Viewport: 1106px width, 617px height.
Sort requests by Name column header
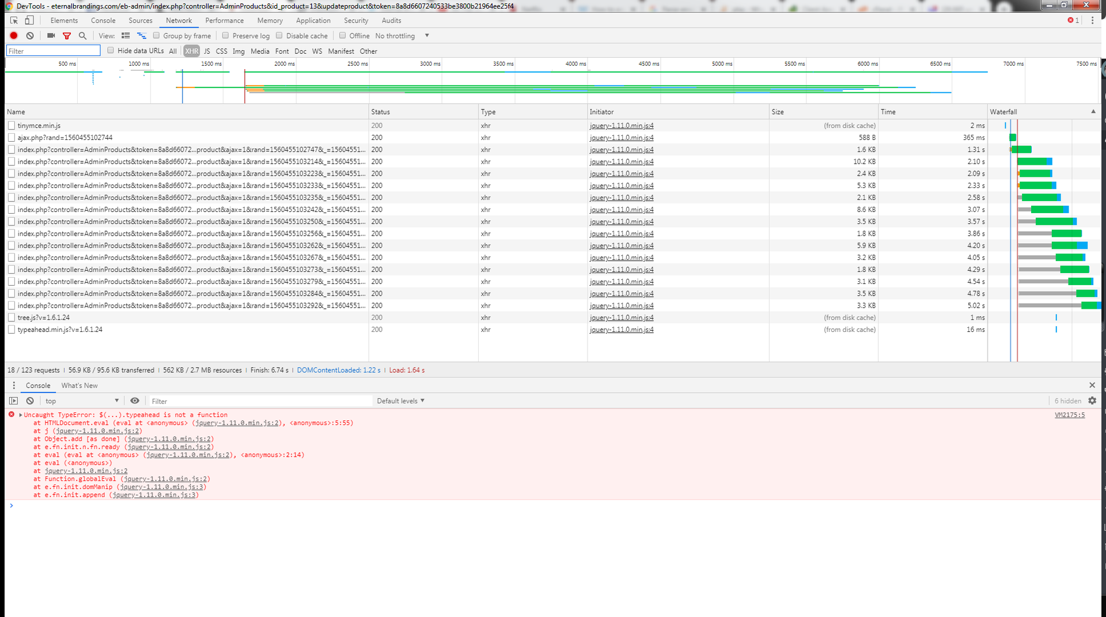(x=187, y=112)
